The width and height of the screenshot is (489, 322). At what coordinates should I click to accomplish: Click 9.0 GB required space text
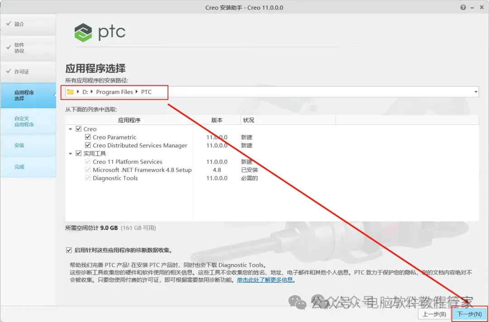click(109, 227)
